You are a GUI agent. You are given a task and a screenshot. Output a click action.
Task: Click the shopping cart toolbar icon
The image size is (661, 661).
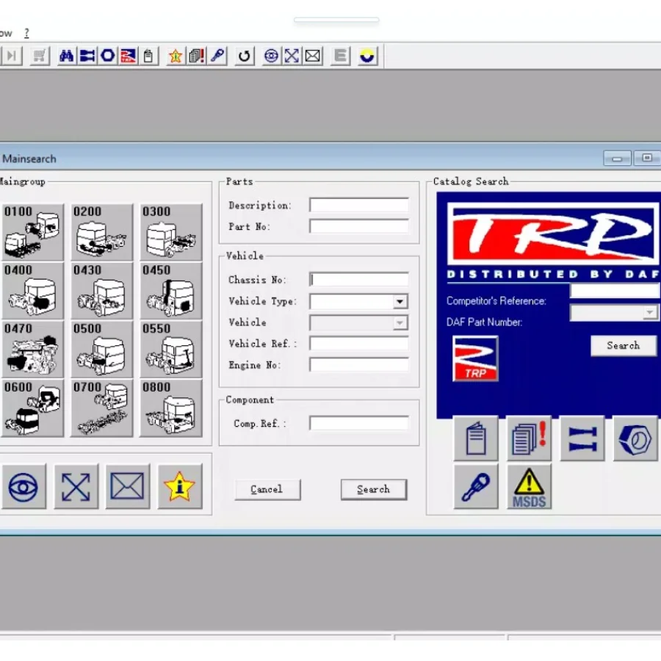39,56
